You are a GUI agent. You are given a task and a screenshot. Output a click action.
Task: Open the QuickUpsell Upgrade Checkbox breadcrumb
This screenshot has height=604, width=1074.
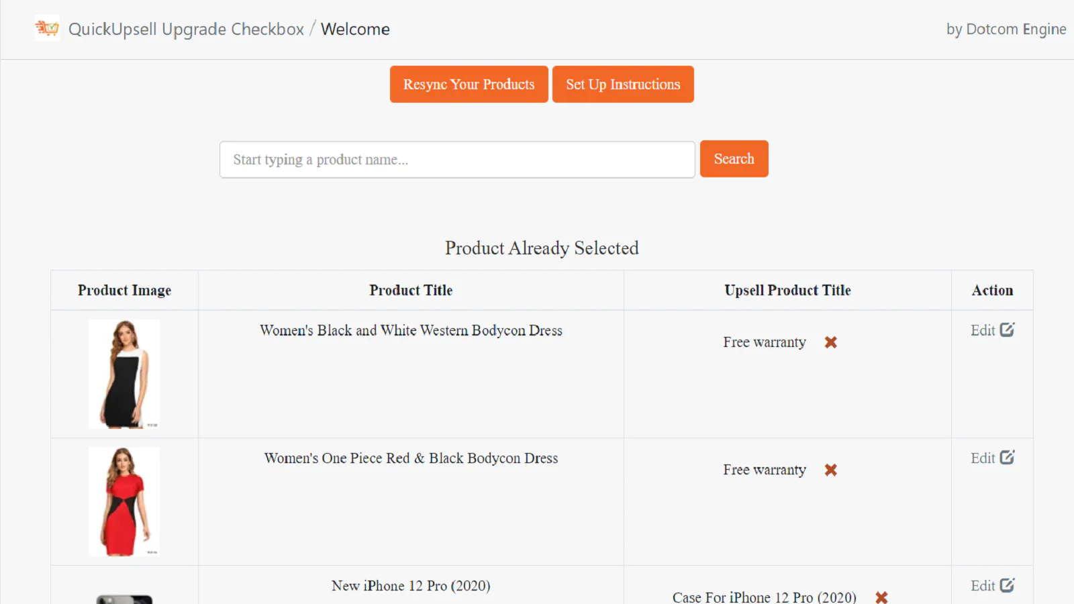point(186,30)
